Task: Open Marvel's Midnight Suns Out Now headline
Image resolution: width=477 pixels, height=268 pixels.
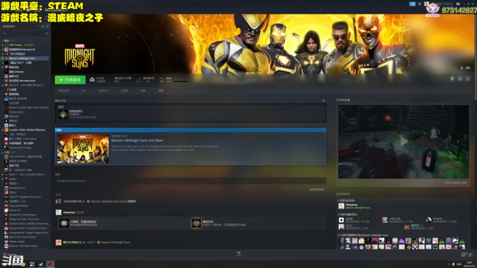Action: click(137, 141)
